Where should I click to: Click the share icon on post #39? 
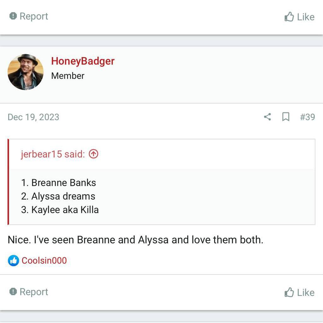click(267, 117)
